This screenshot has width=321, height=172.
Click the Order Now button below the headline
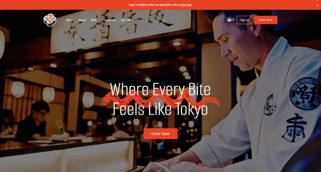[160, 134]
